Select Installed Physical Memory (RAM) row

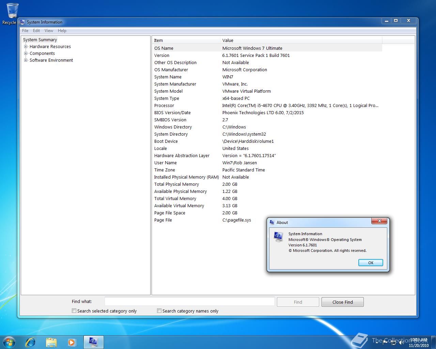(x=267, y=177)
